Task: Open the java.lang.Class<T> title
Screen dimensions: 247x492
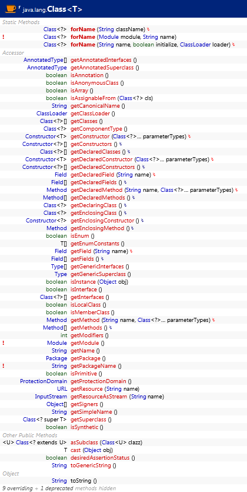Action: tap(52, 10)
